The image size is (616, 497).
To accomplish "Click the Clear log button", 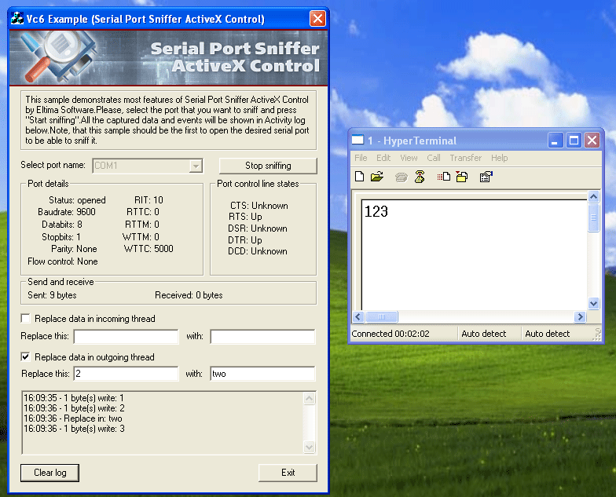I will click(x=50, y=473).
